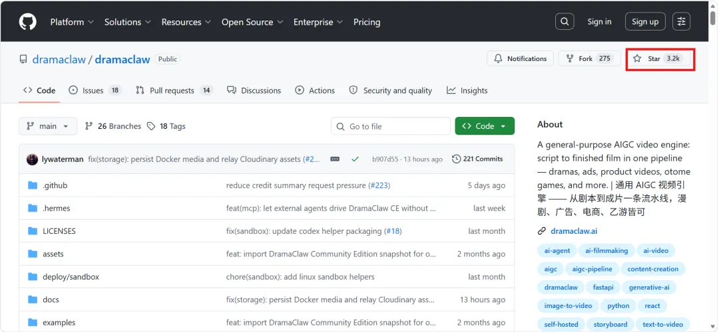This screenshot has height=332, width=719.
Task: Select the python topic tag
Action: coord(618,306)
